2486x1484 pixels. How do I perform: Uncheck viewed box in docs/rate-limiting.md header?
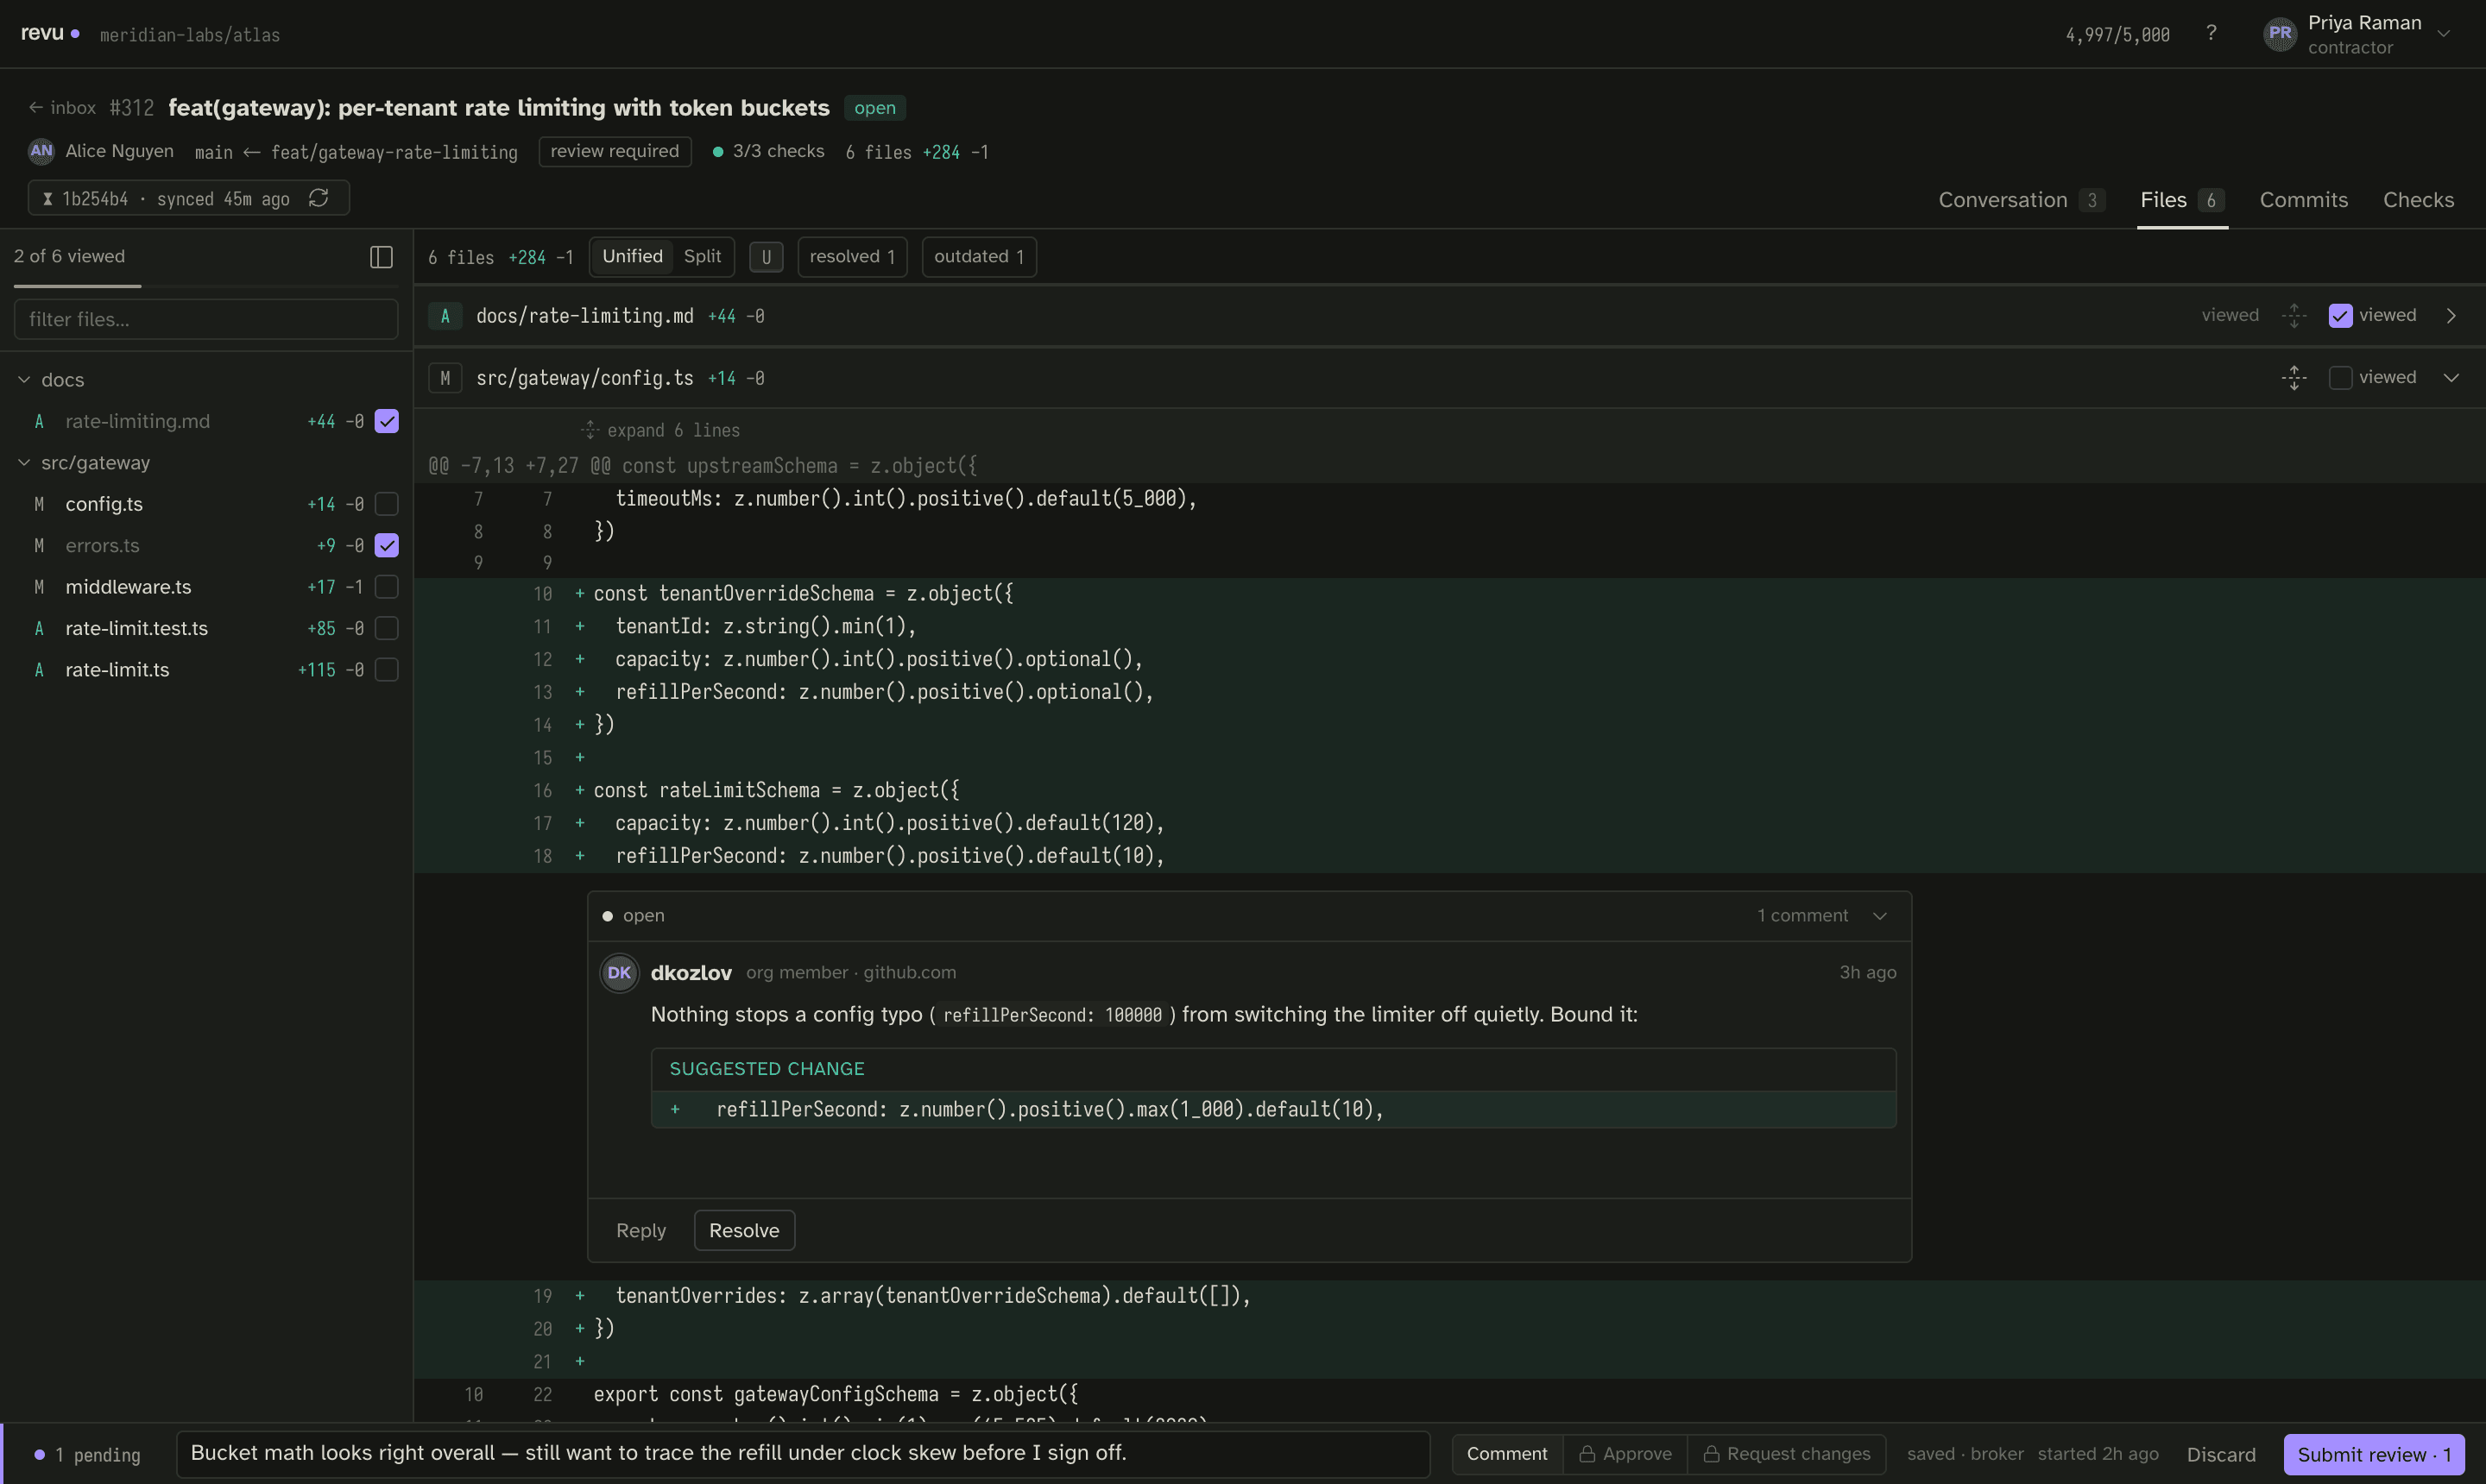(x=2340, y=316)
